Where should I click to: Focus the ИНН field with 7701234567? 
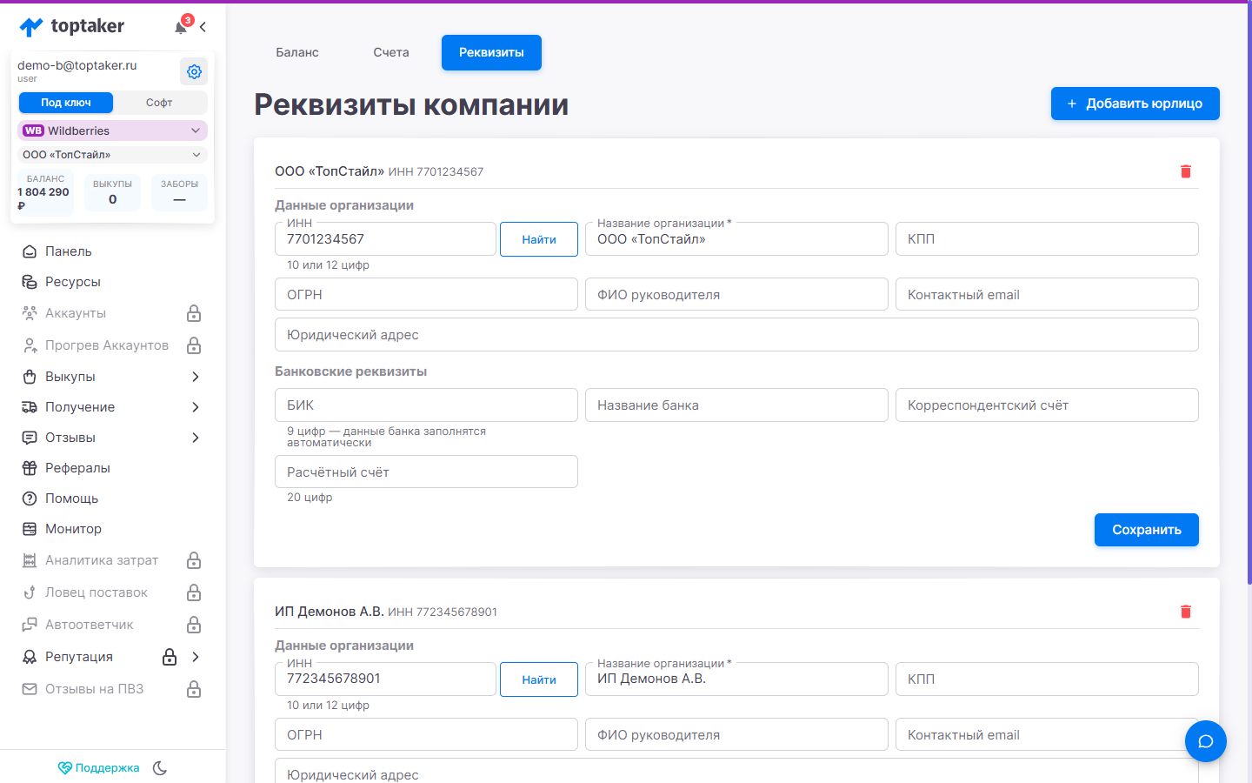[x=385, y=239]
